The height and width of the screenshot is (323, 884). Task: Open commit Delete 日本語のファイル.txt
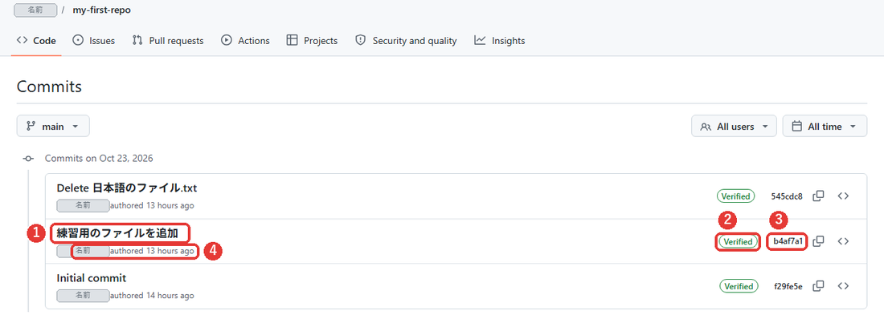point(127,188)
